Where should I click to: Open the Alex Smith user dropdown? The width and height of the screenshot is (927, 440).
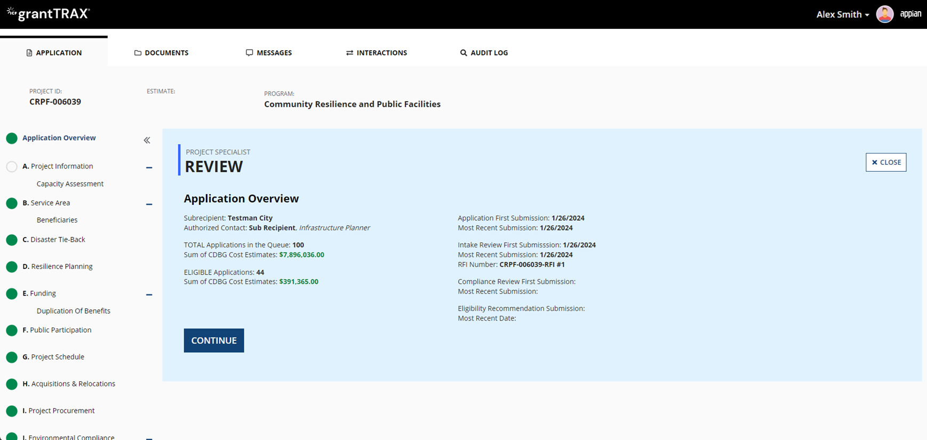[x=843, y=14]
